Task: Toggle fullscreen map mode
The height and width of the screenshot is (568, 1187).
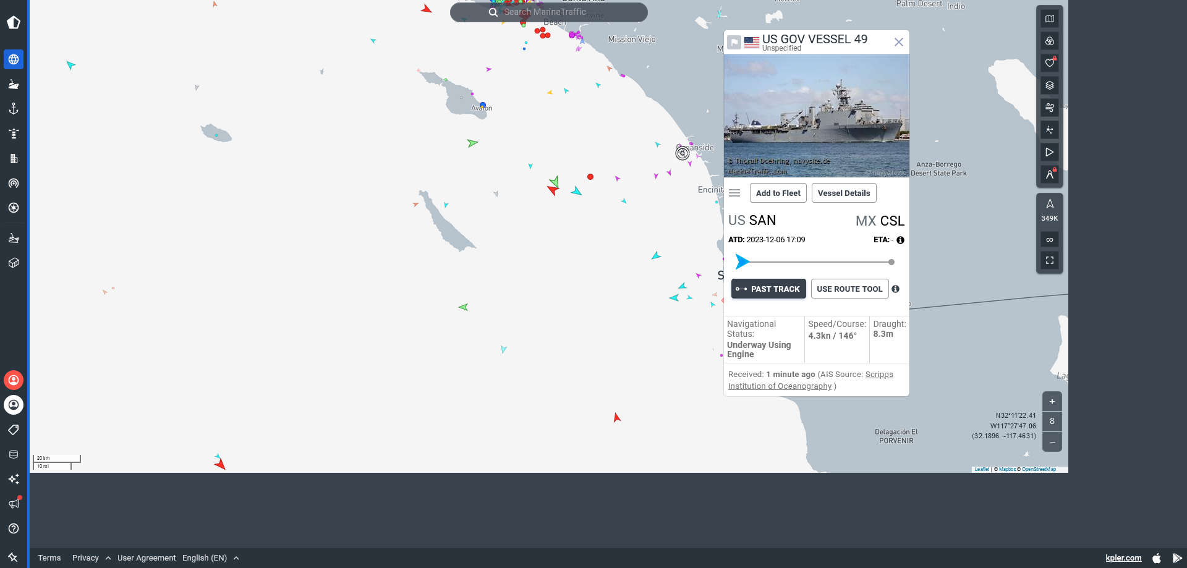Action: click(x=1050, y=260)
